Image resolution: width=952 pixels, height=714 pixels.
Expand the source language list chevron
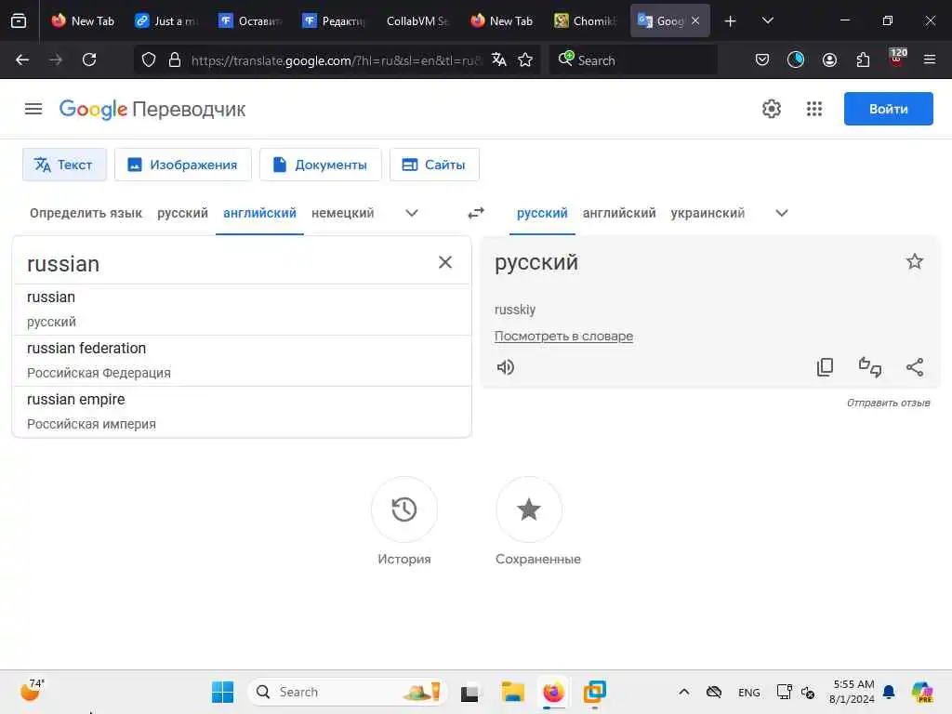[x=412, y=213]
